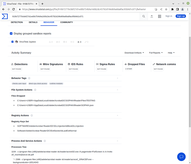Expand the SOPHIA.json dropped file entry
This screenshot has height=164, width=191.
[14, 105]
